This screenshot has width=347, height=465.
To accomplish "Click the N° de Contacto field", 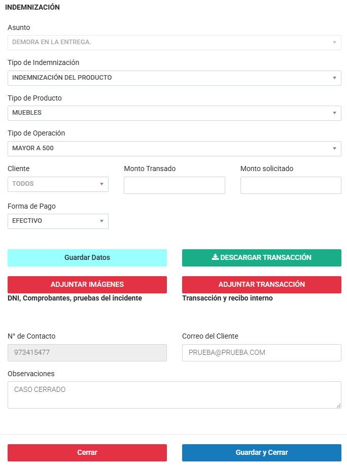I will point(87,352).
